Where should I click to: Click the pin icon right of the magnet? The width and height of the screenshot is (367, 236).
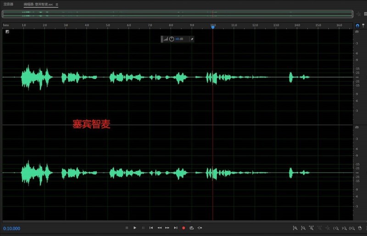click(363, 25)
